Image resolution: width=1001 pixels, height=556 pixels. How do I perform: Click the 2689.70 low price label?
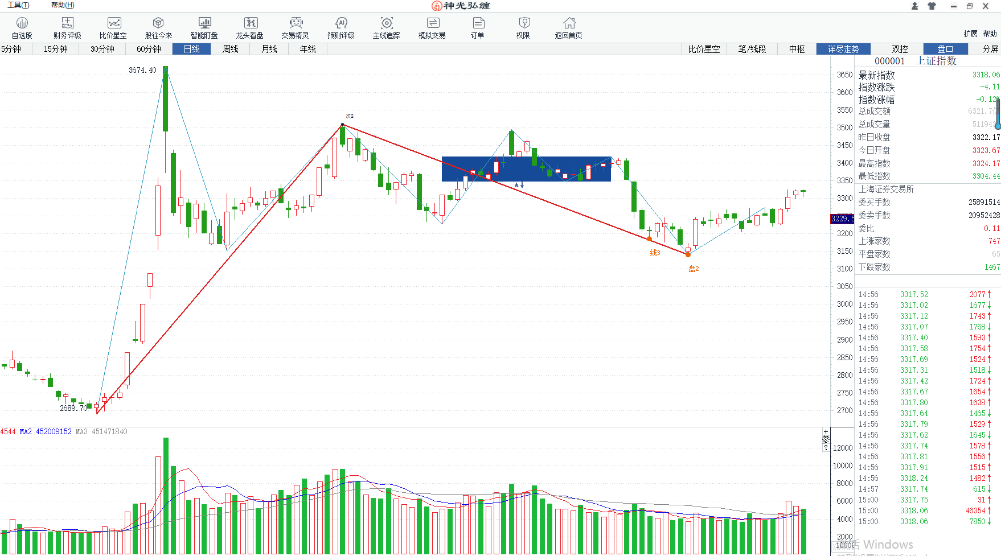pos(73,408)
